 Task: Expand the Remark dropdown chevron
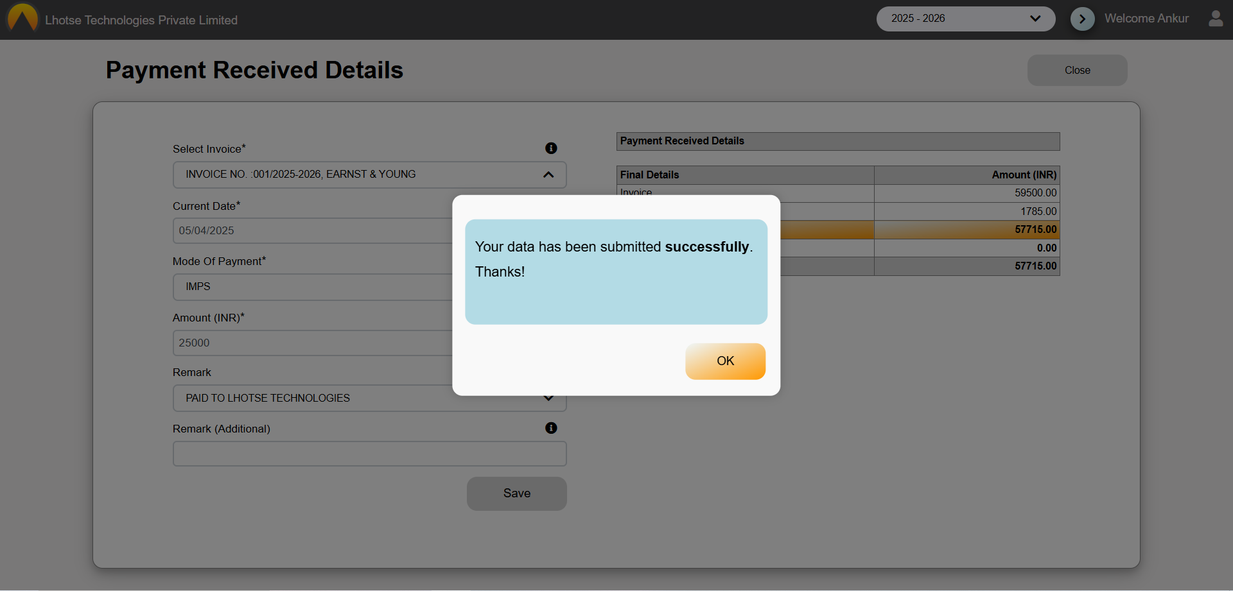548,398
